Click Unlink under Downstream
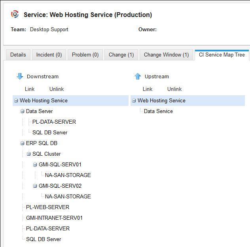Viewport: 250px width, 247px height. pyautogui.click(x=57, y=89)
